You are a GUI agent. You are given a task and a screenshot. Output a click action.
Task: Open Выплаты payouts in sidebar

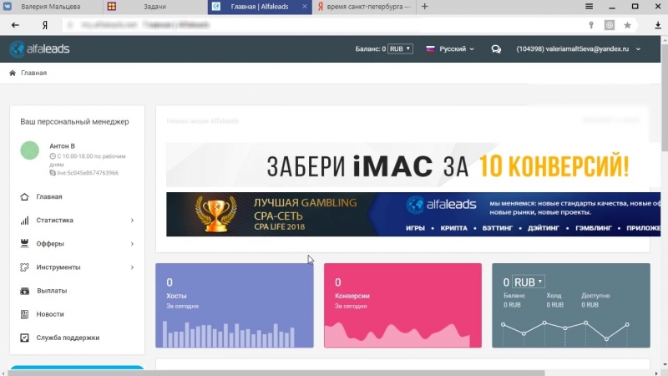(x=51, y=291)
